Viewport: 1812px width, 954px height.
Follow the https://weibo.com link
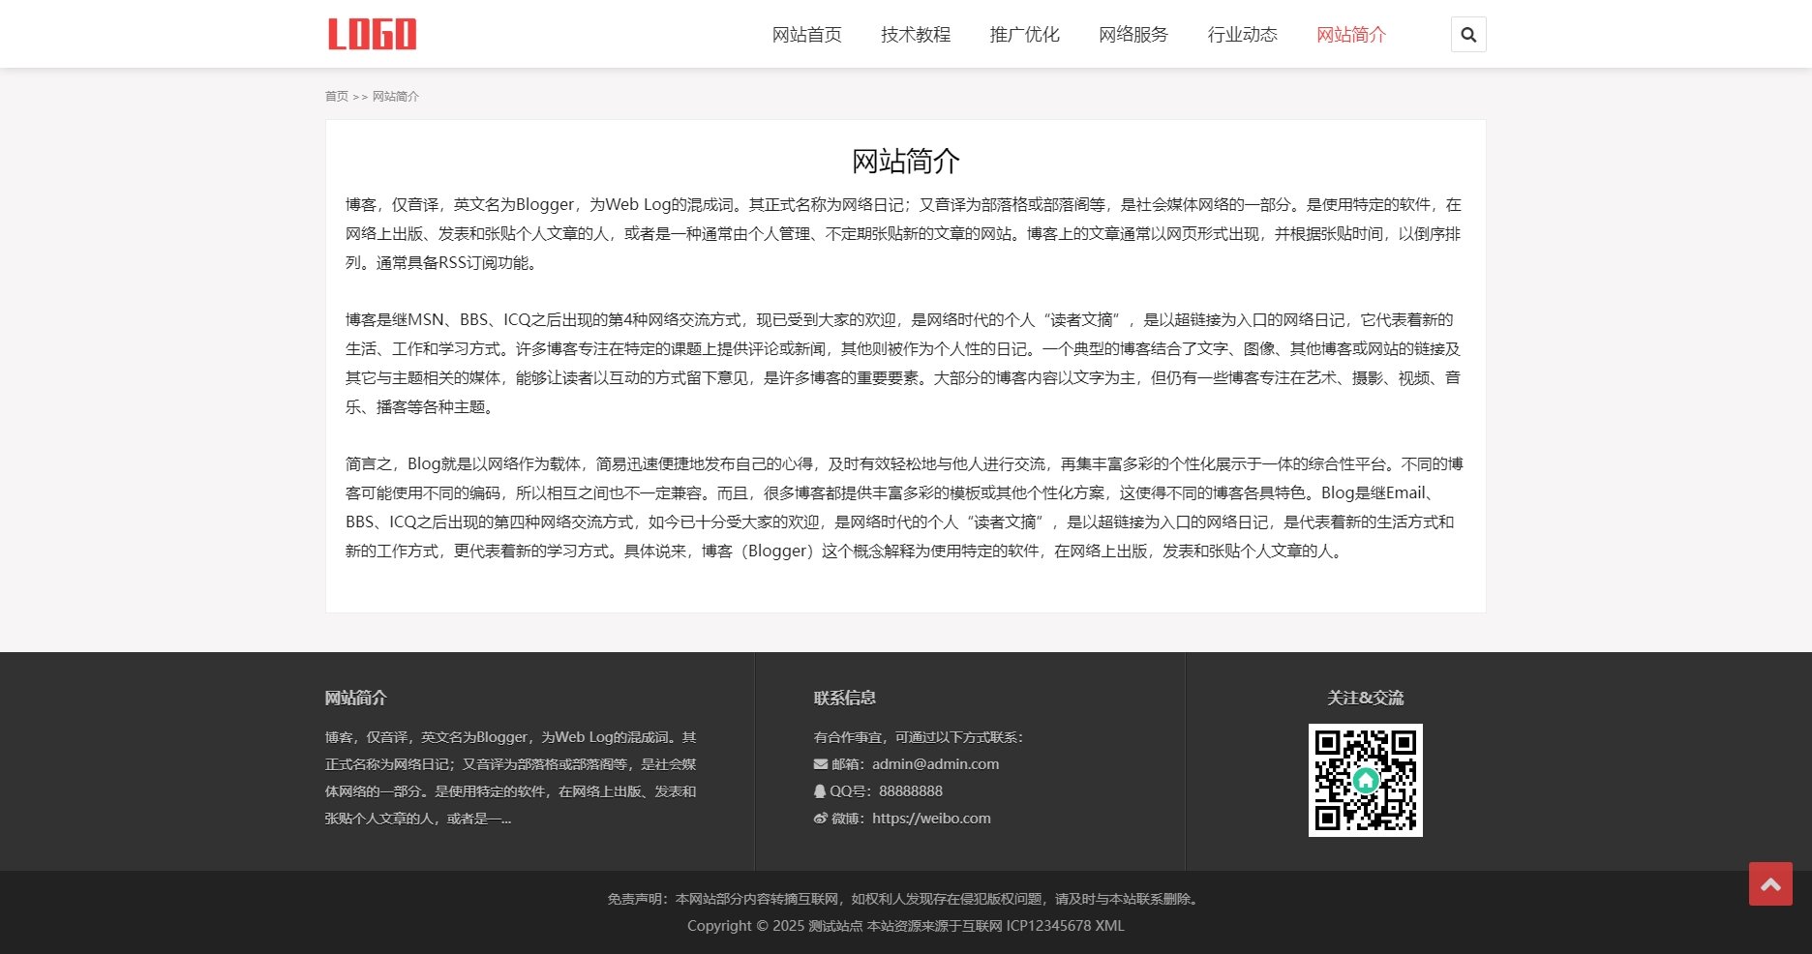pyautogui.click(x=931, y=818)
